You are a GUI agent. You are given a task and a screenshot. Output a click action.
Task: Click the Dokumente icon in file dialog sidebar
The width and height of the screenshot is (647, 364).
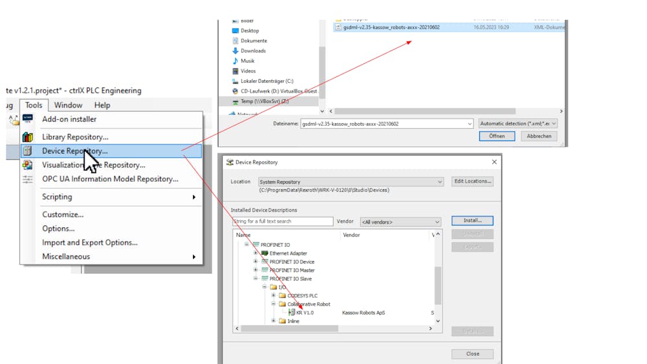(235, 40)
